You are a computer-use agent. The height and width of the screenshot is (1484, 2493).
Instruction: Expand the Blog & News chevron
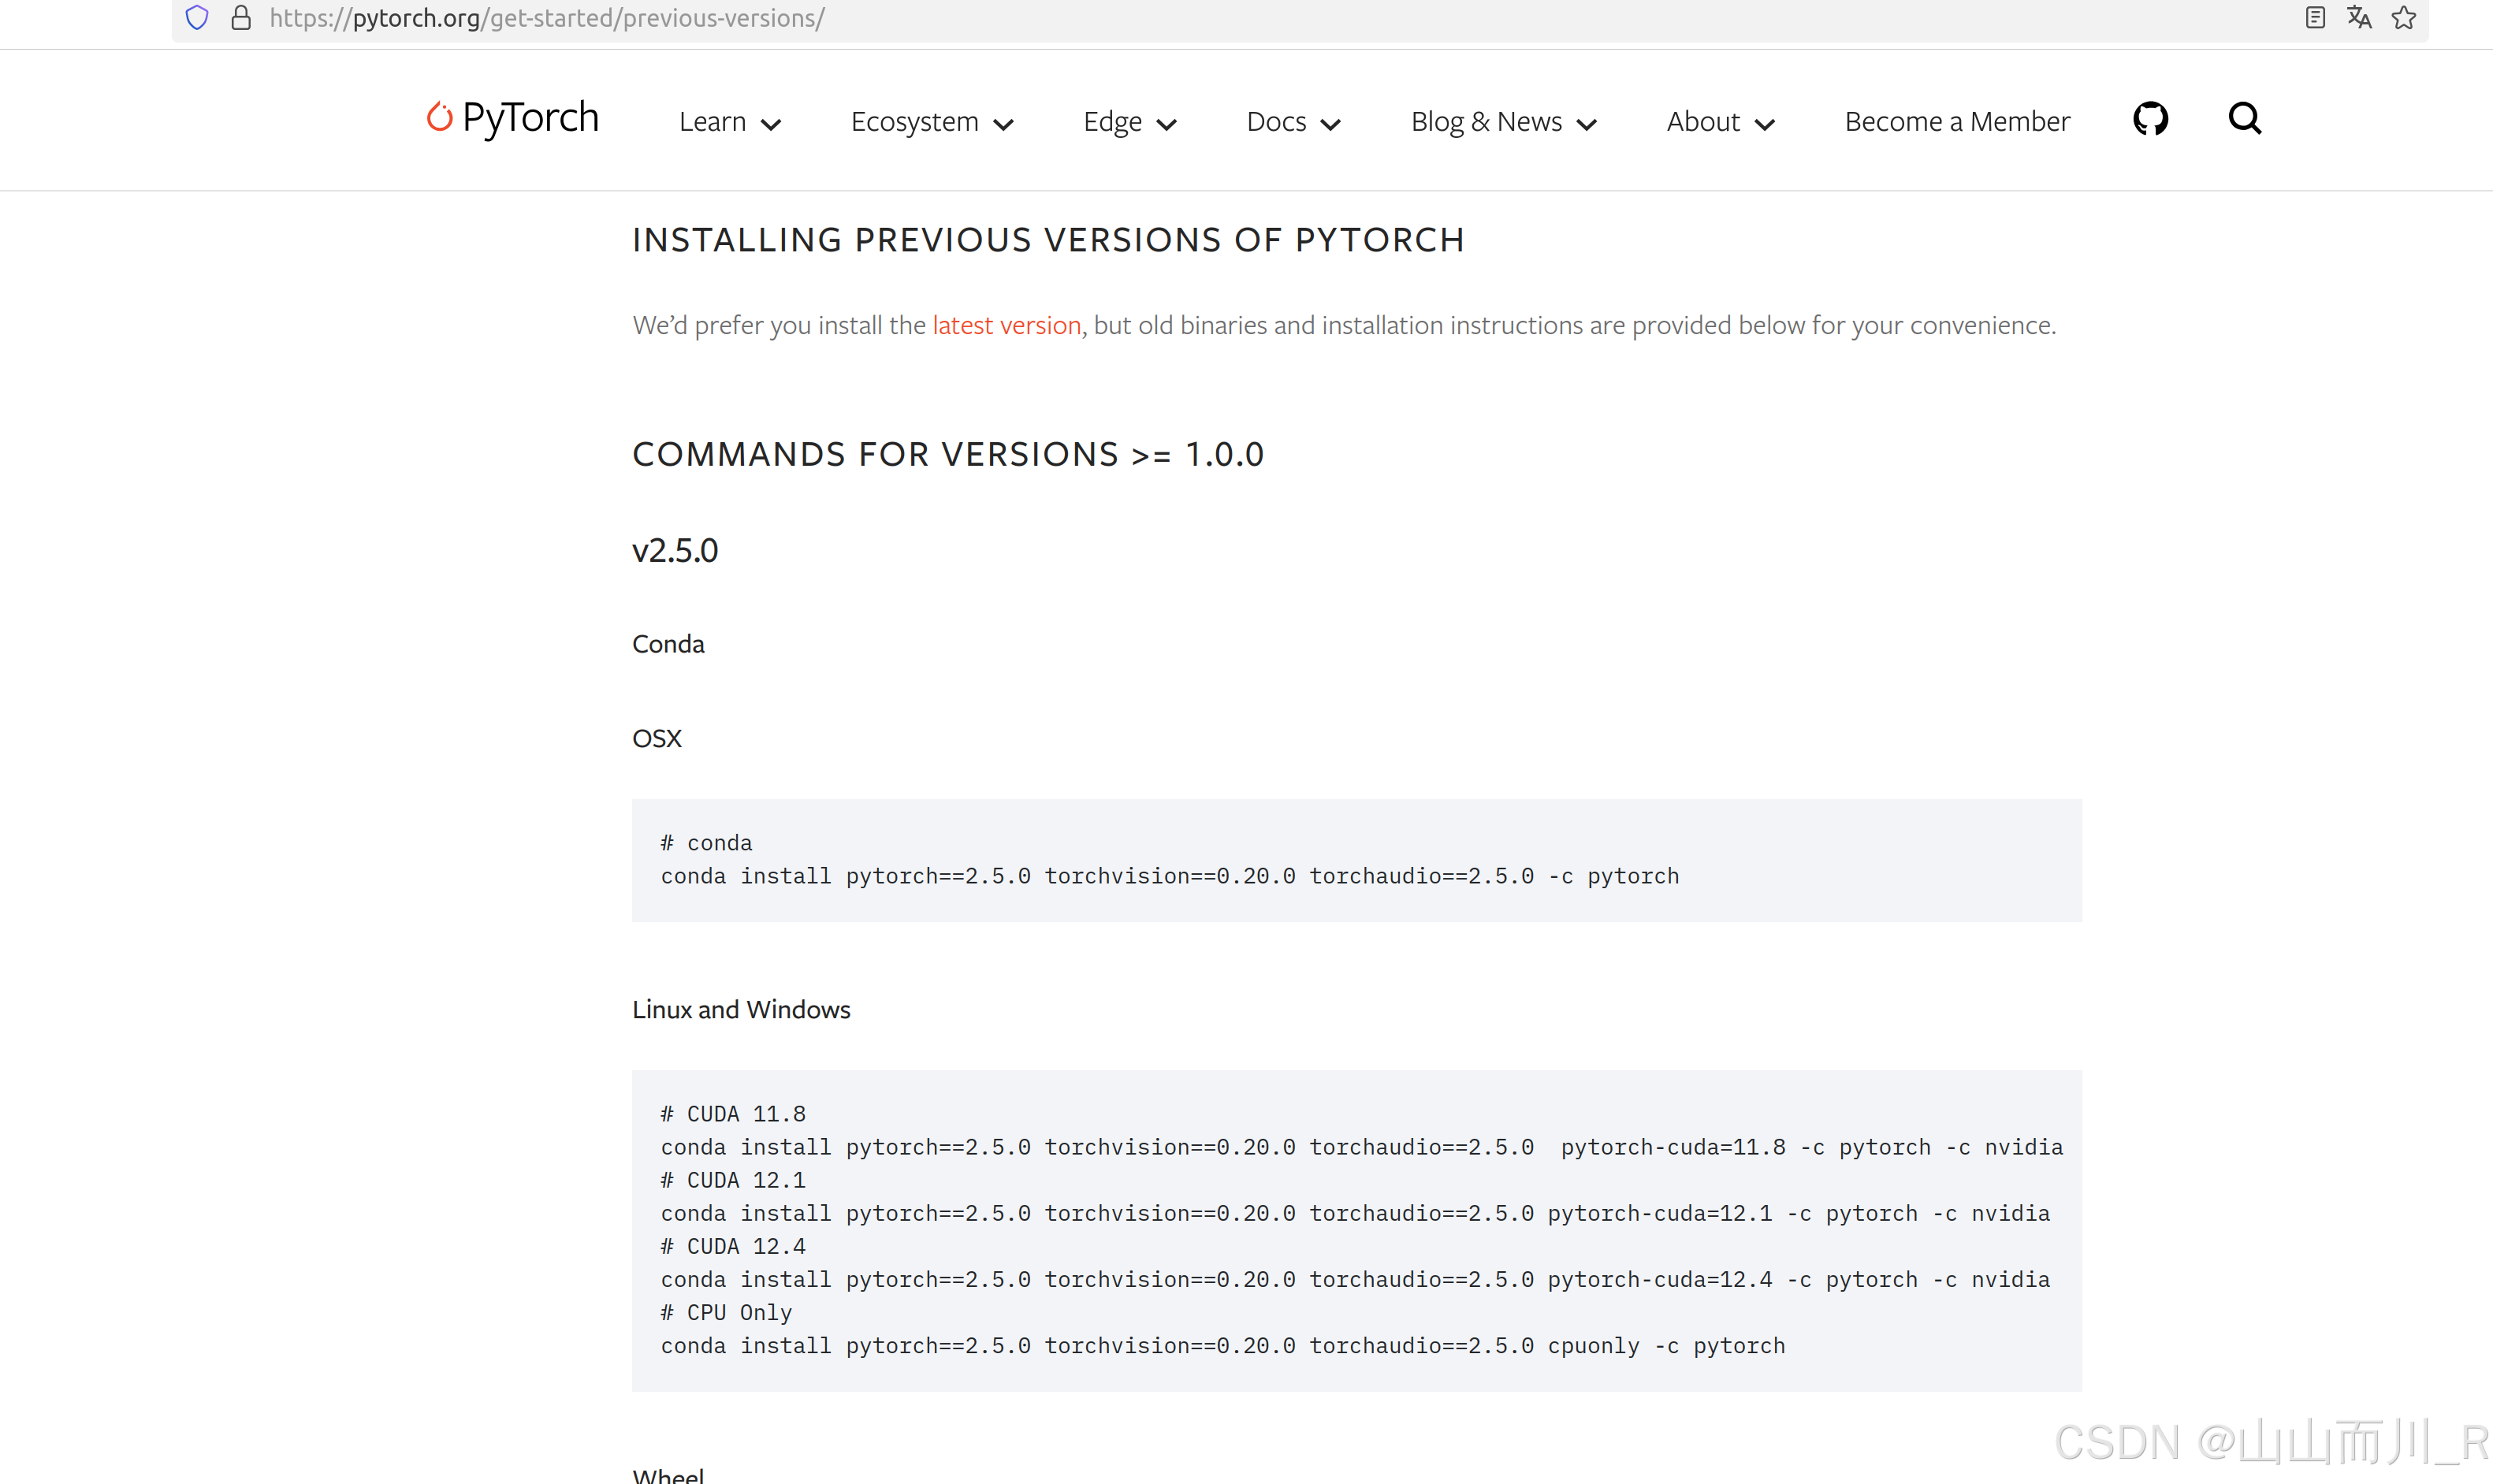(1586, 124)
